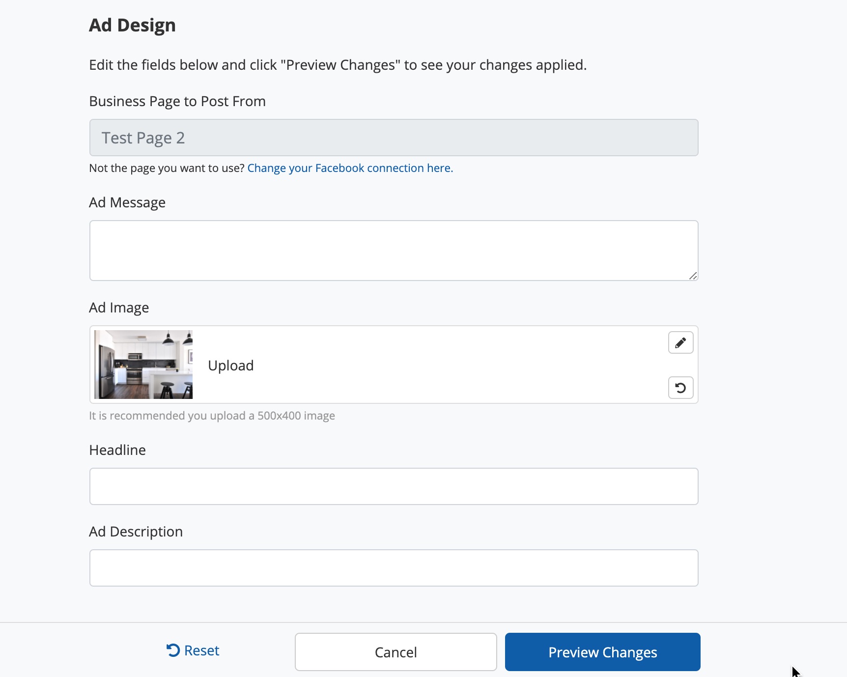Click the circular arrow icon beside Reset
The width and height of the screenshot is (847, 677).
pos(173,650)
